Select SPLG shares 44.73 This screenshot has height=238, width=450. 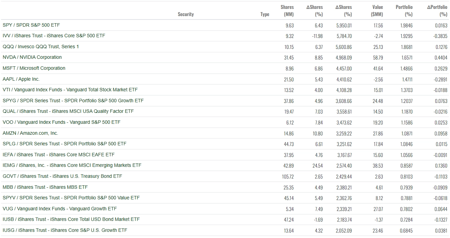[x=289, y=144]
